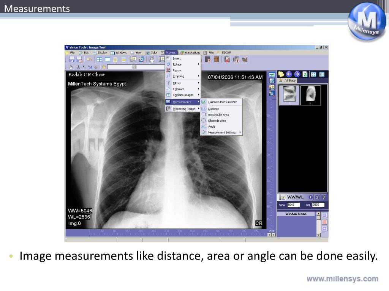Click the red remove window preset button
This screenshot has width=389, height=291.
[x=324, y=222]
